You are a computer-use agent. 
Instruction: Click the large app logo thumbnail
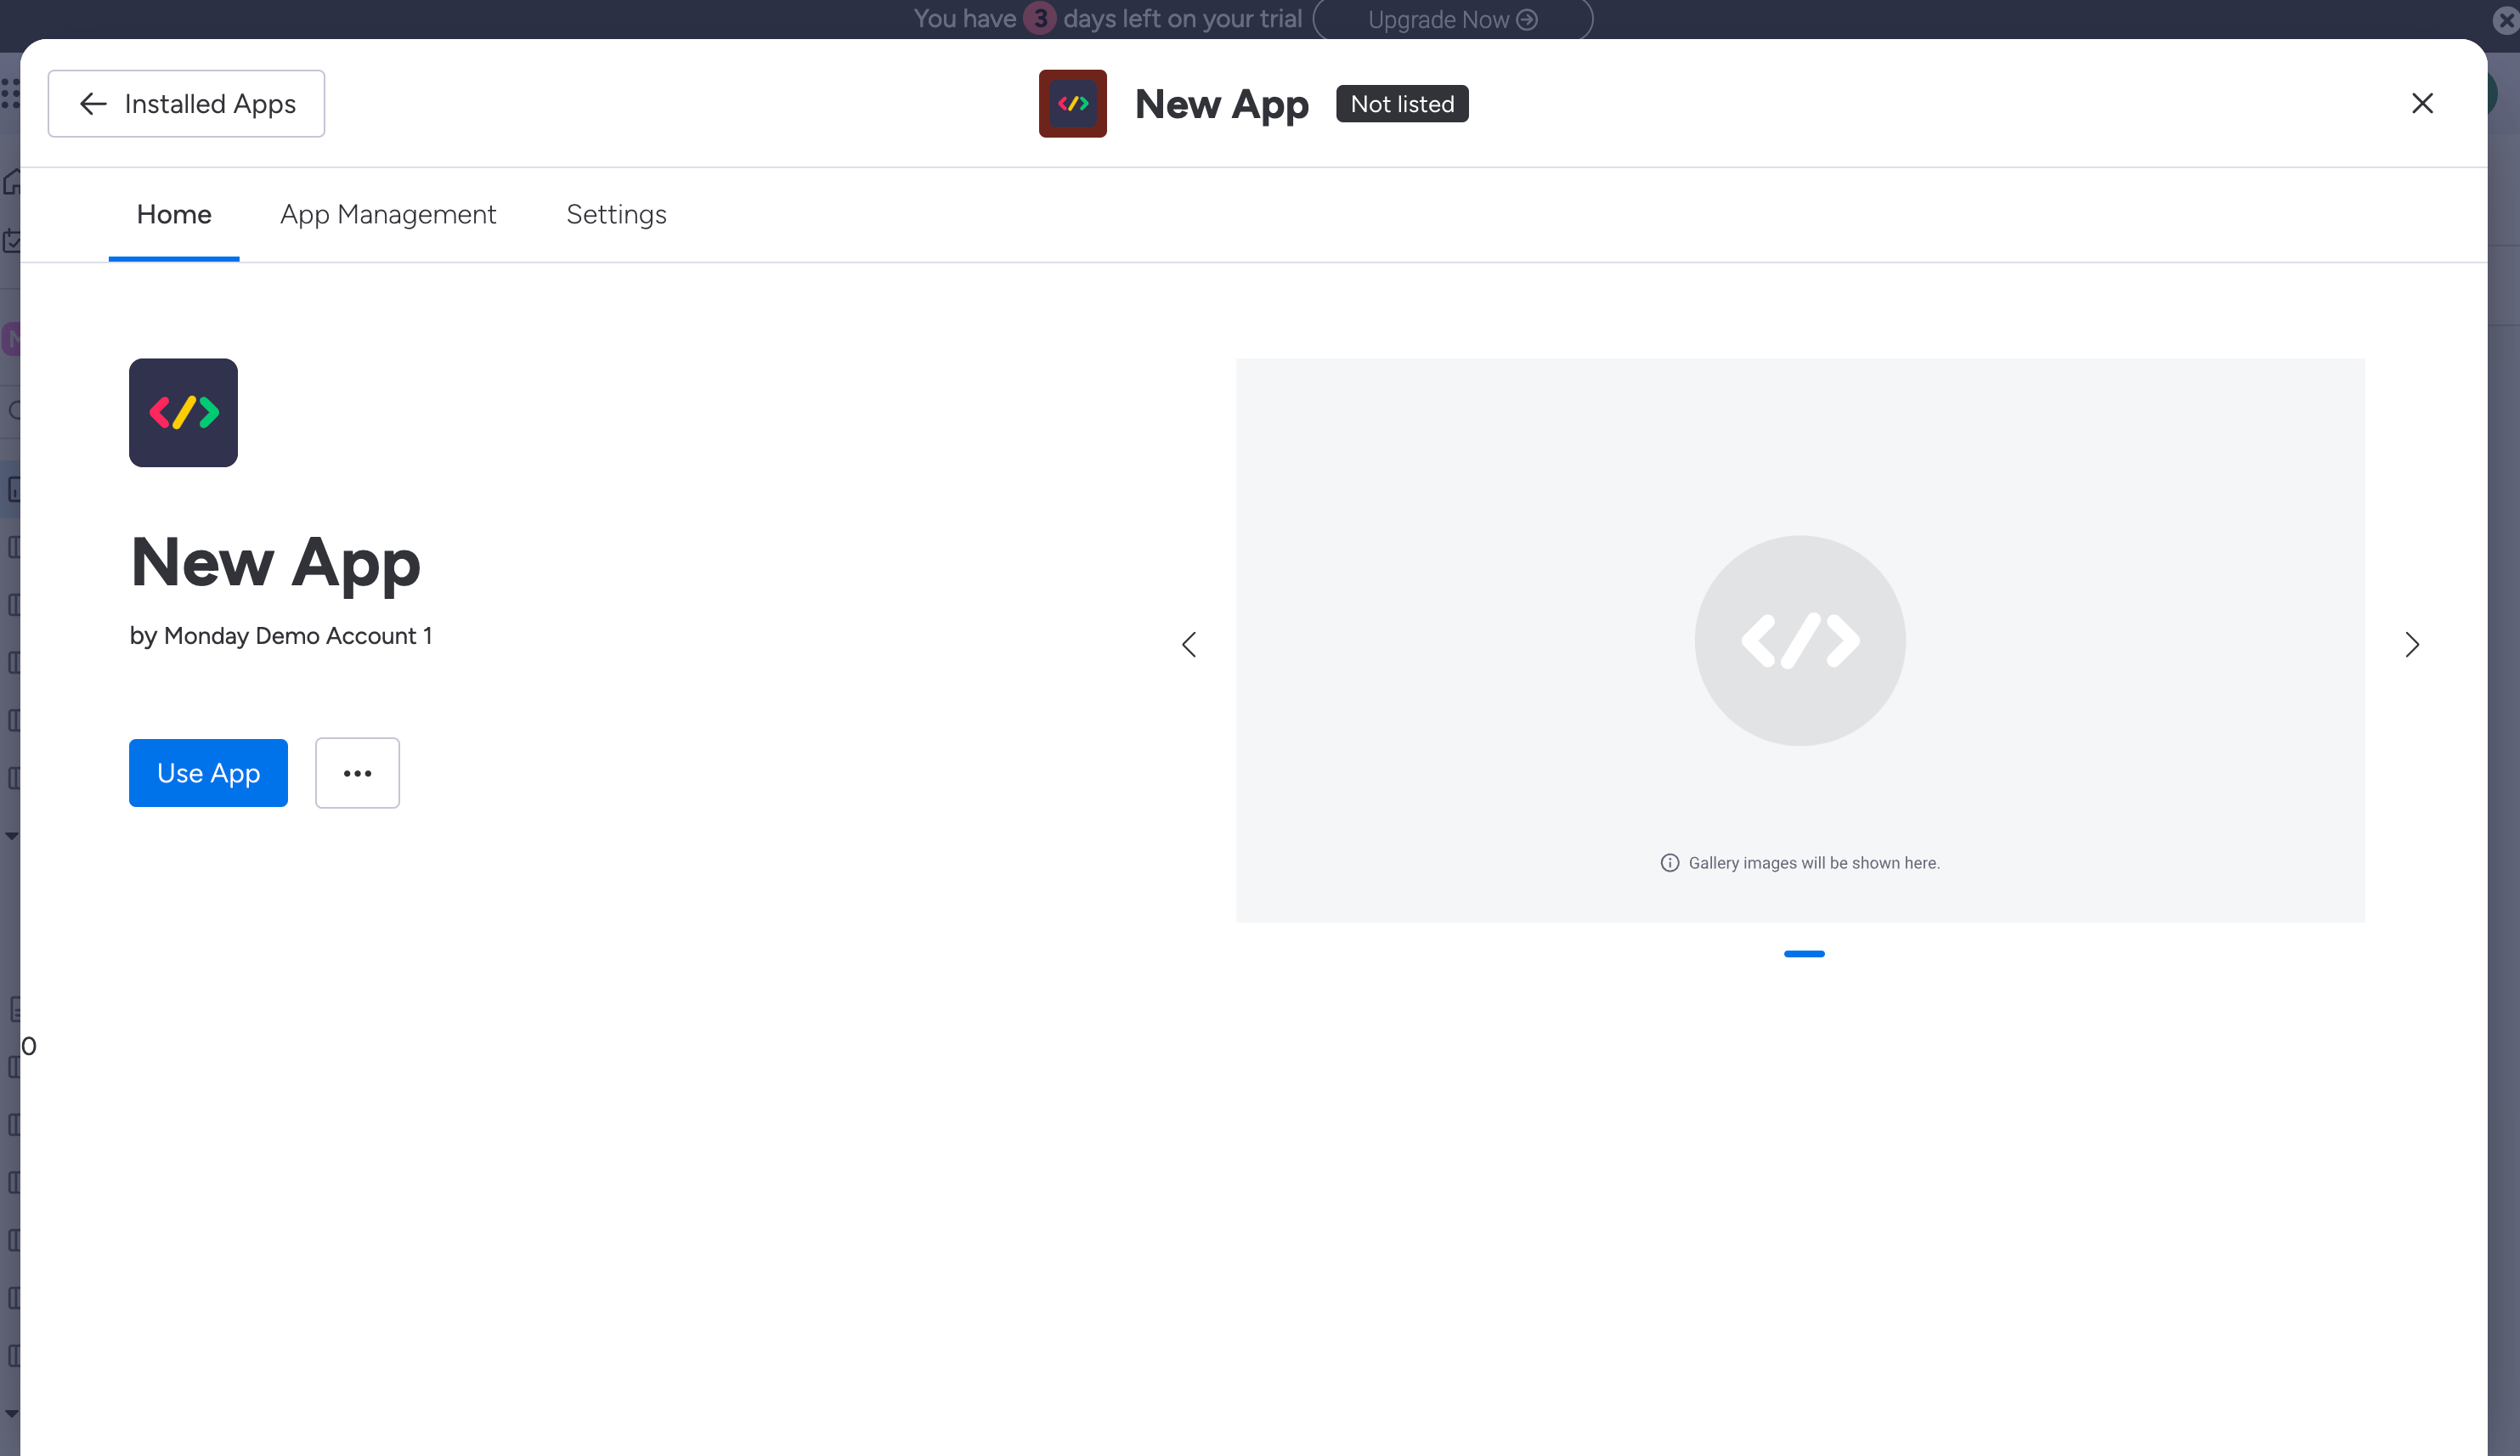point(183,413)
